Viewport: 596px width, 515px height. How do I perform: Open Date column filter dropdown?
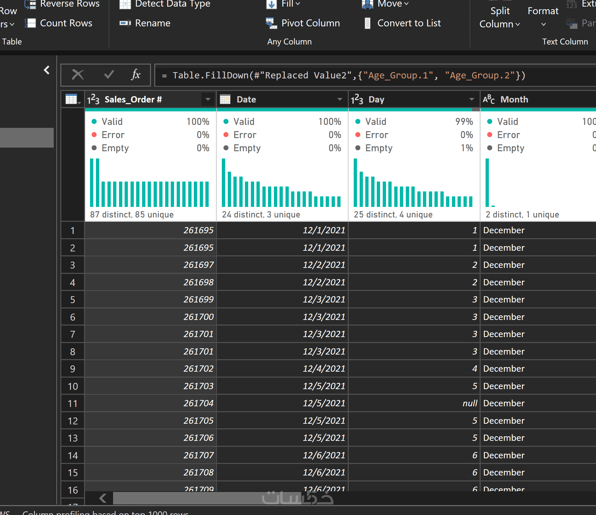click(340, 99)
